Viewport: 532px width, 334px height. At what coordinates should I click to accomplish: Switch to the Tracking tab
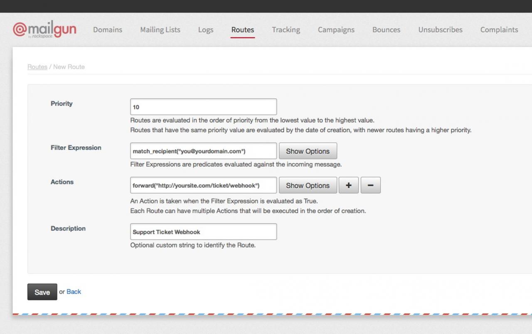tap(286, 30)
